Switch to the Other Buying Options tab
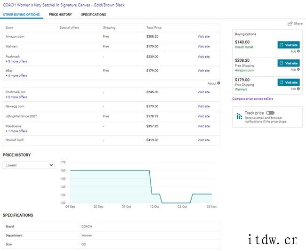The height and width of the screenshot is (251, 306). [x=21, y=15]
